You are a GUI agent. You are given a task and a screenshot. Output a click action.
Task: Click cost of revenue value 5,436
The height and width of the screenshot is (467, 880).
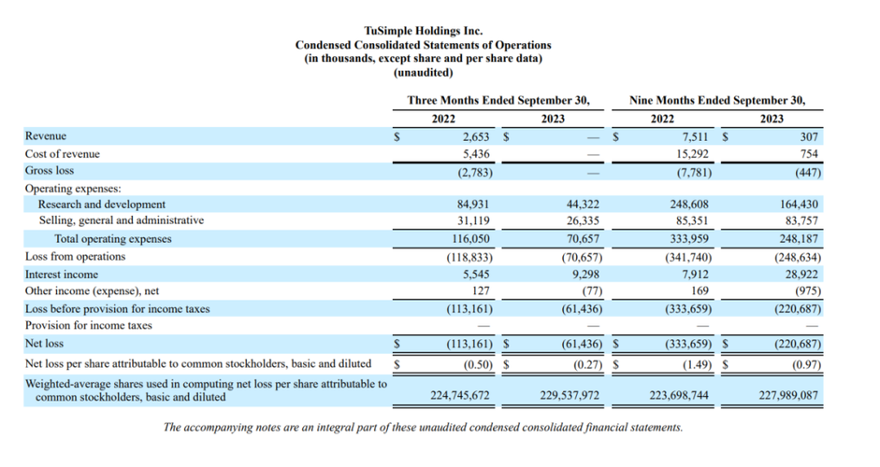(x=476, y=154)
